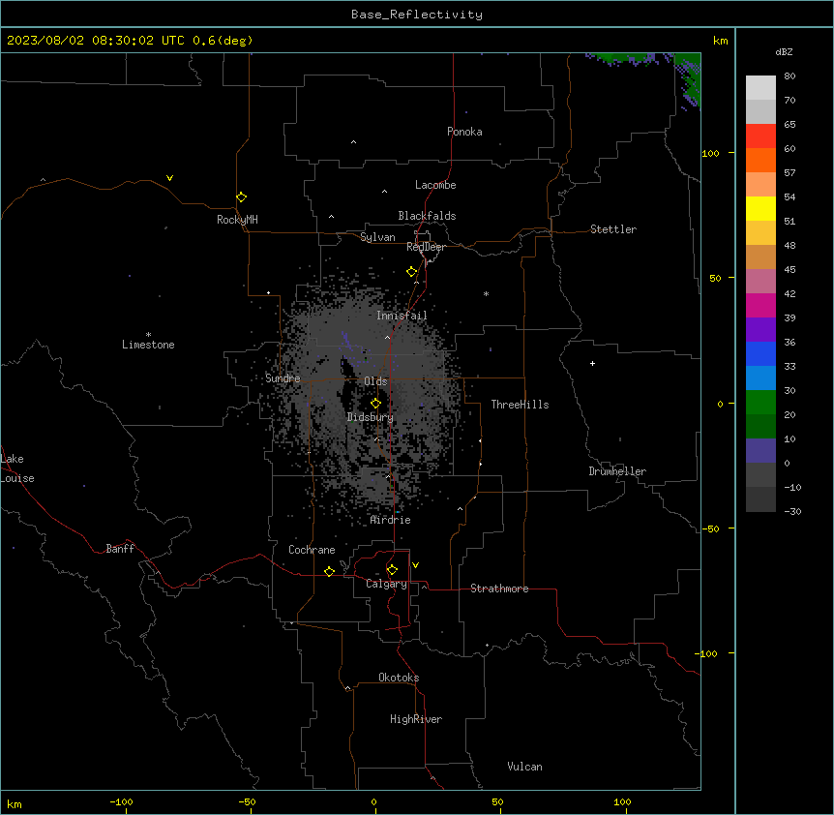The image size is (834, 815).
Task: Pick the 80-70 dBZ light grey swatch
Action: pos(760,87)
